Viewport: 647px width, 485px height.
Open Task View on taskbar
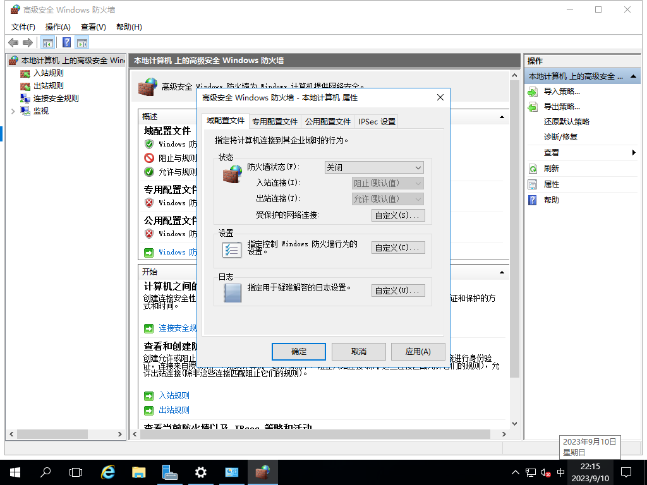[76, 472]
